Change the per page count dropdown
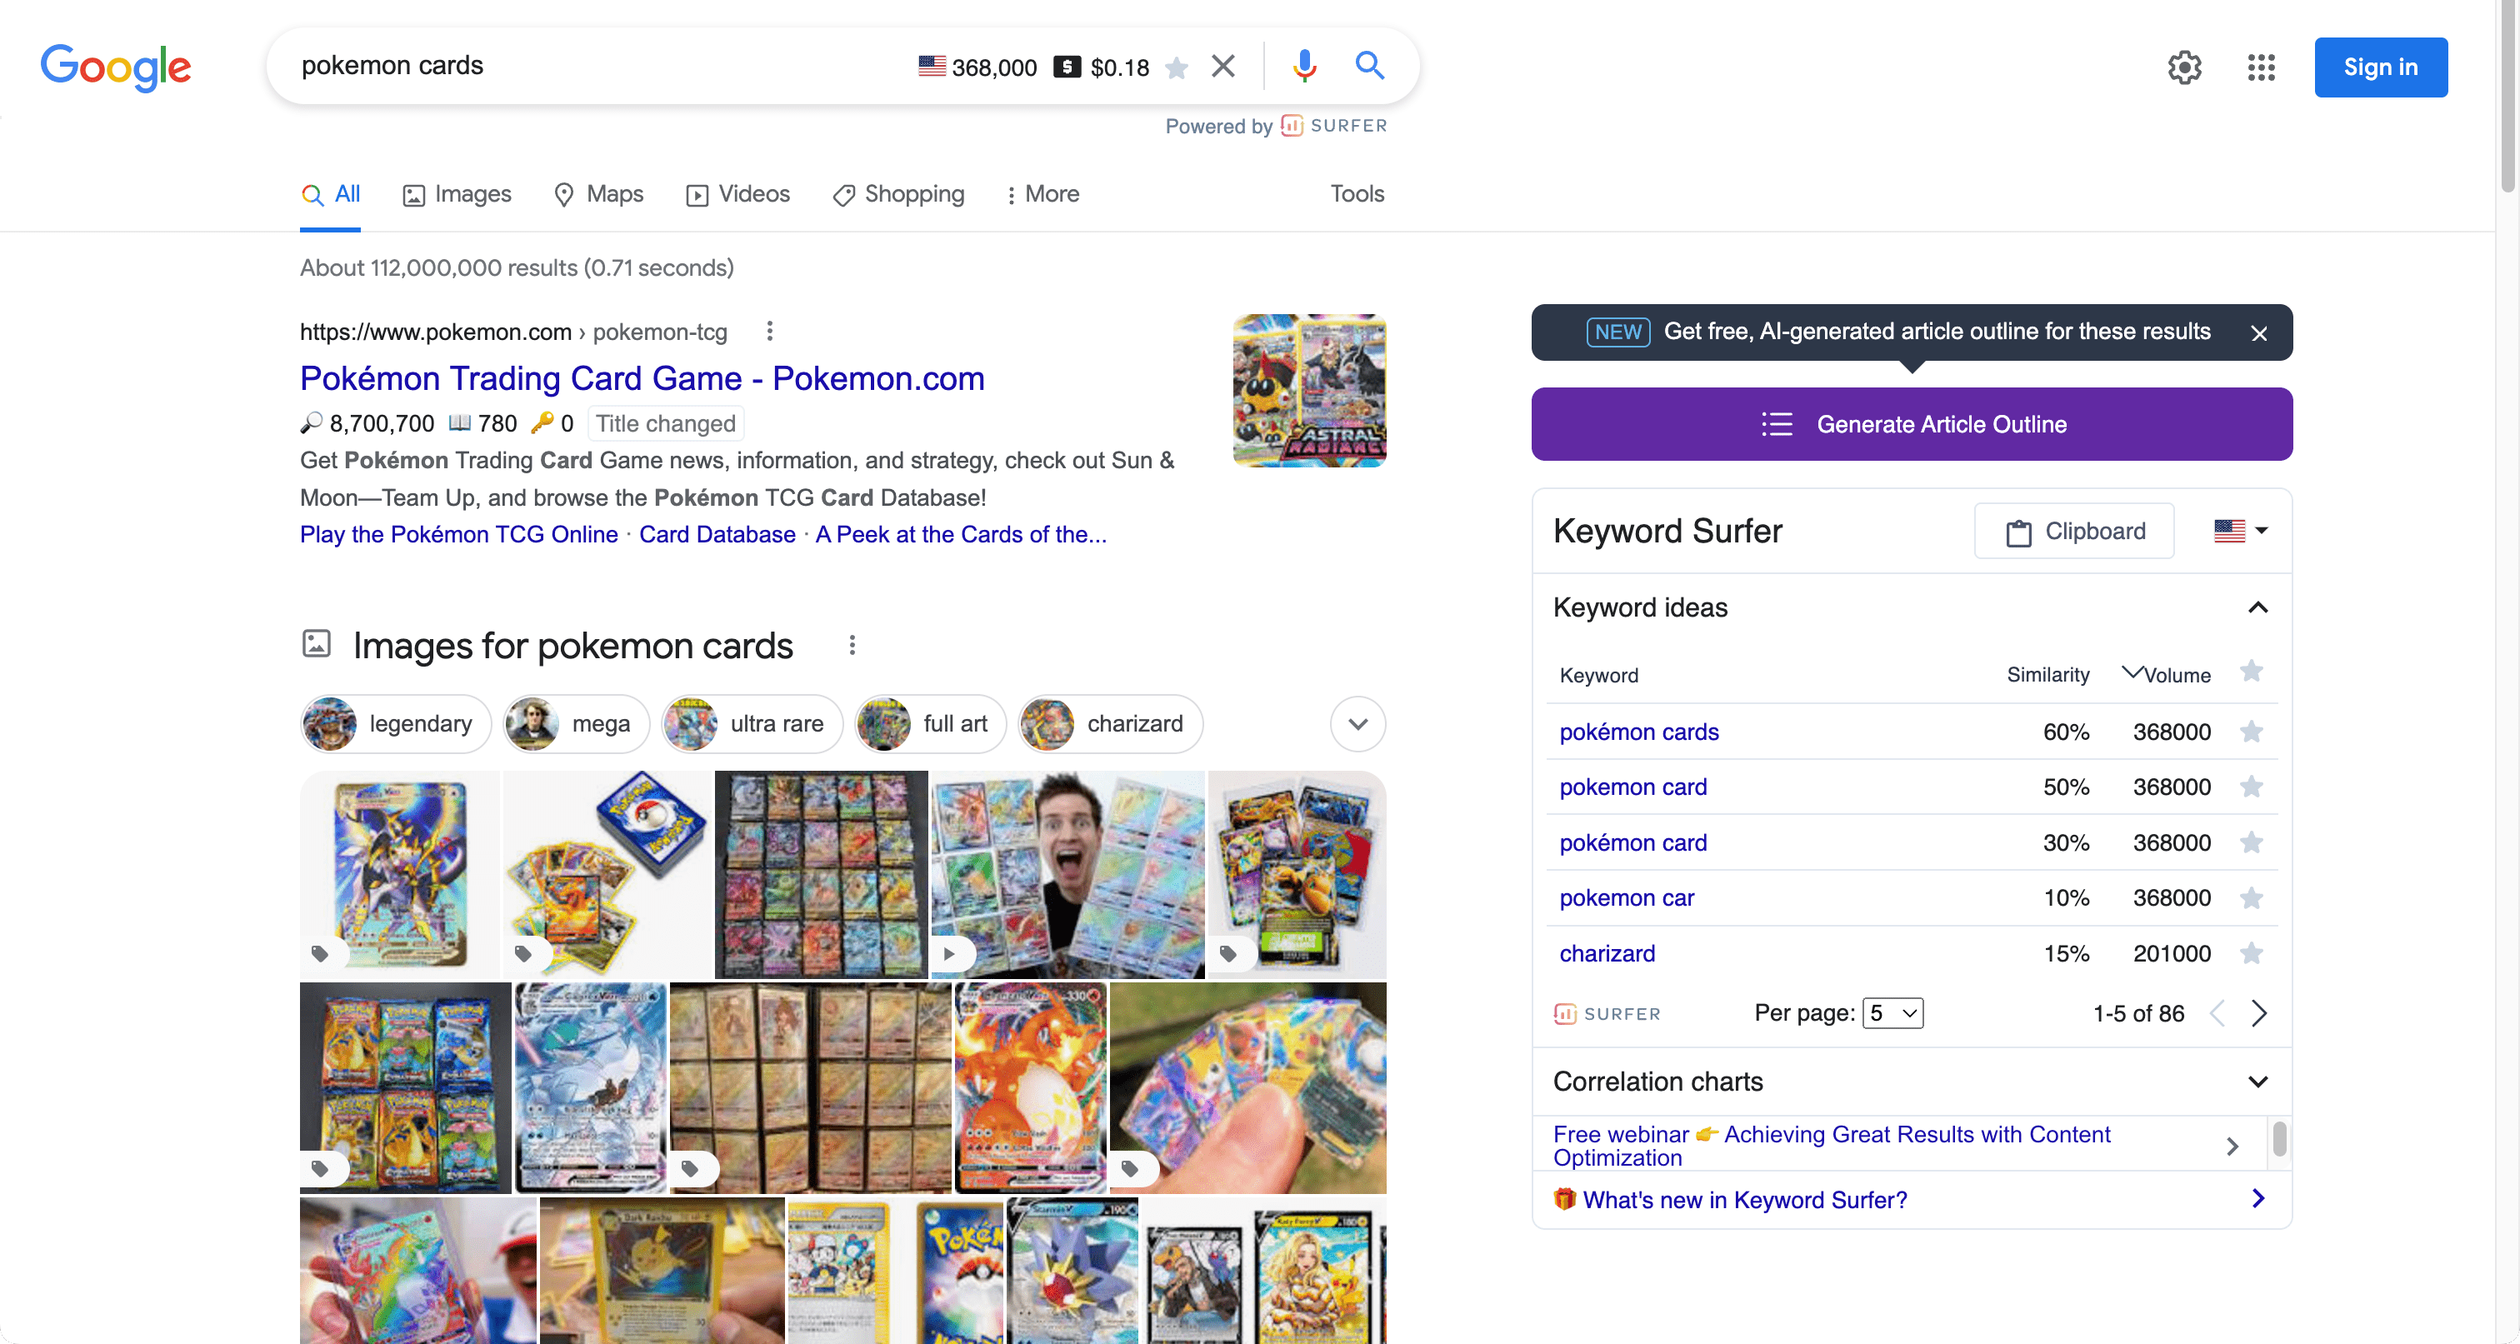Viewport: 2520px width, 1344px height. point(1892,1013)
